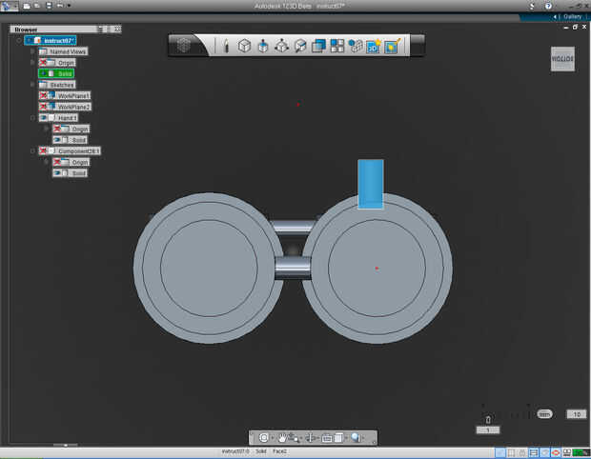Hide Solid under Hand:1
The width and height of the screenshot is (591, 459).
coord(57,140)
